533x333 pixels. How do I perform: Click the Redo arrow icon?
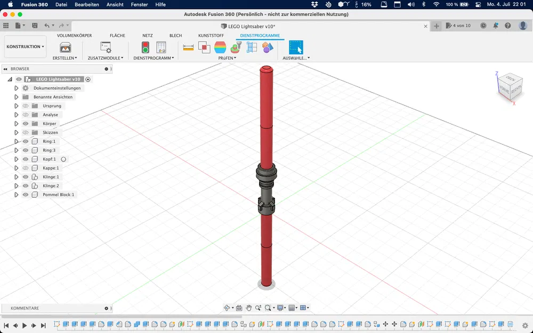tap(61, 26)
